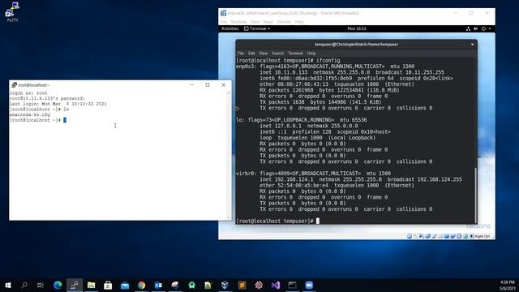Click the USB devices icon in the VirtualBox status bar

click(x=434, y=236)
